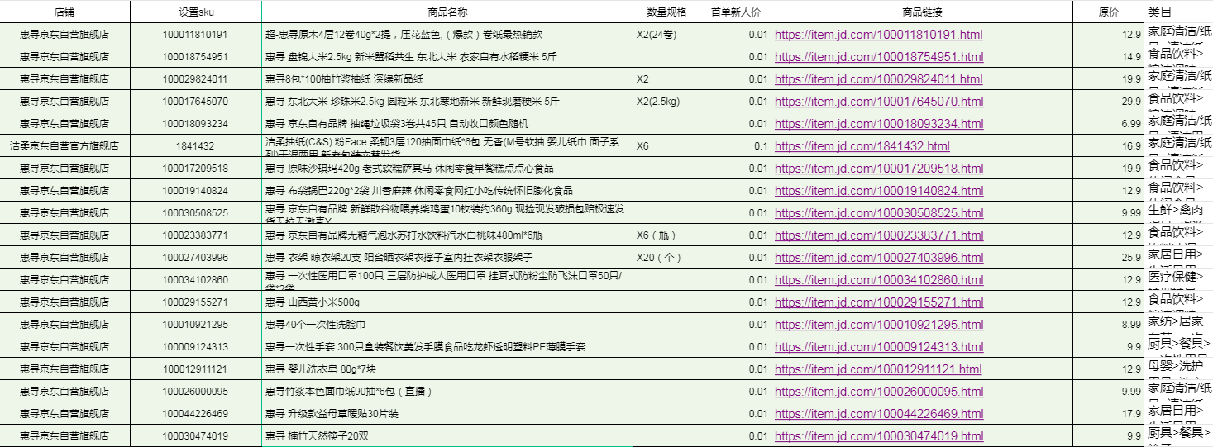1213x447 pixels.
Task: Select the 设置sku column header cell
Action: click(195, 12)
